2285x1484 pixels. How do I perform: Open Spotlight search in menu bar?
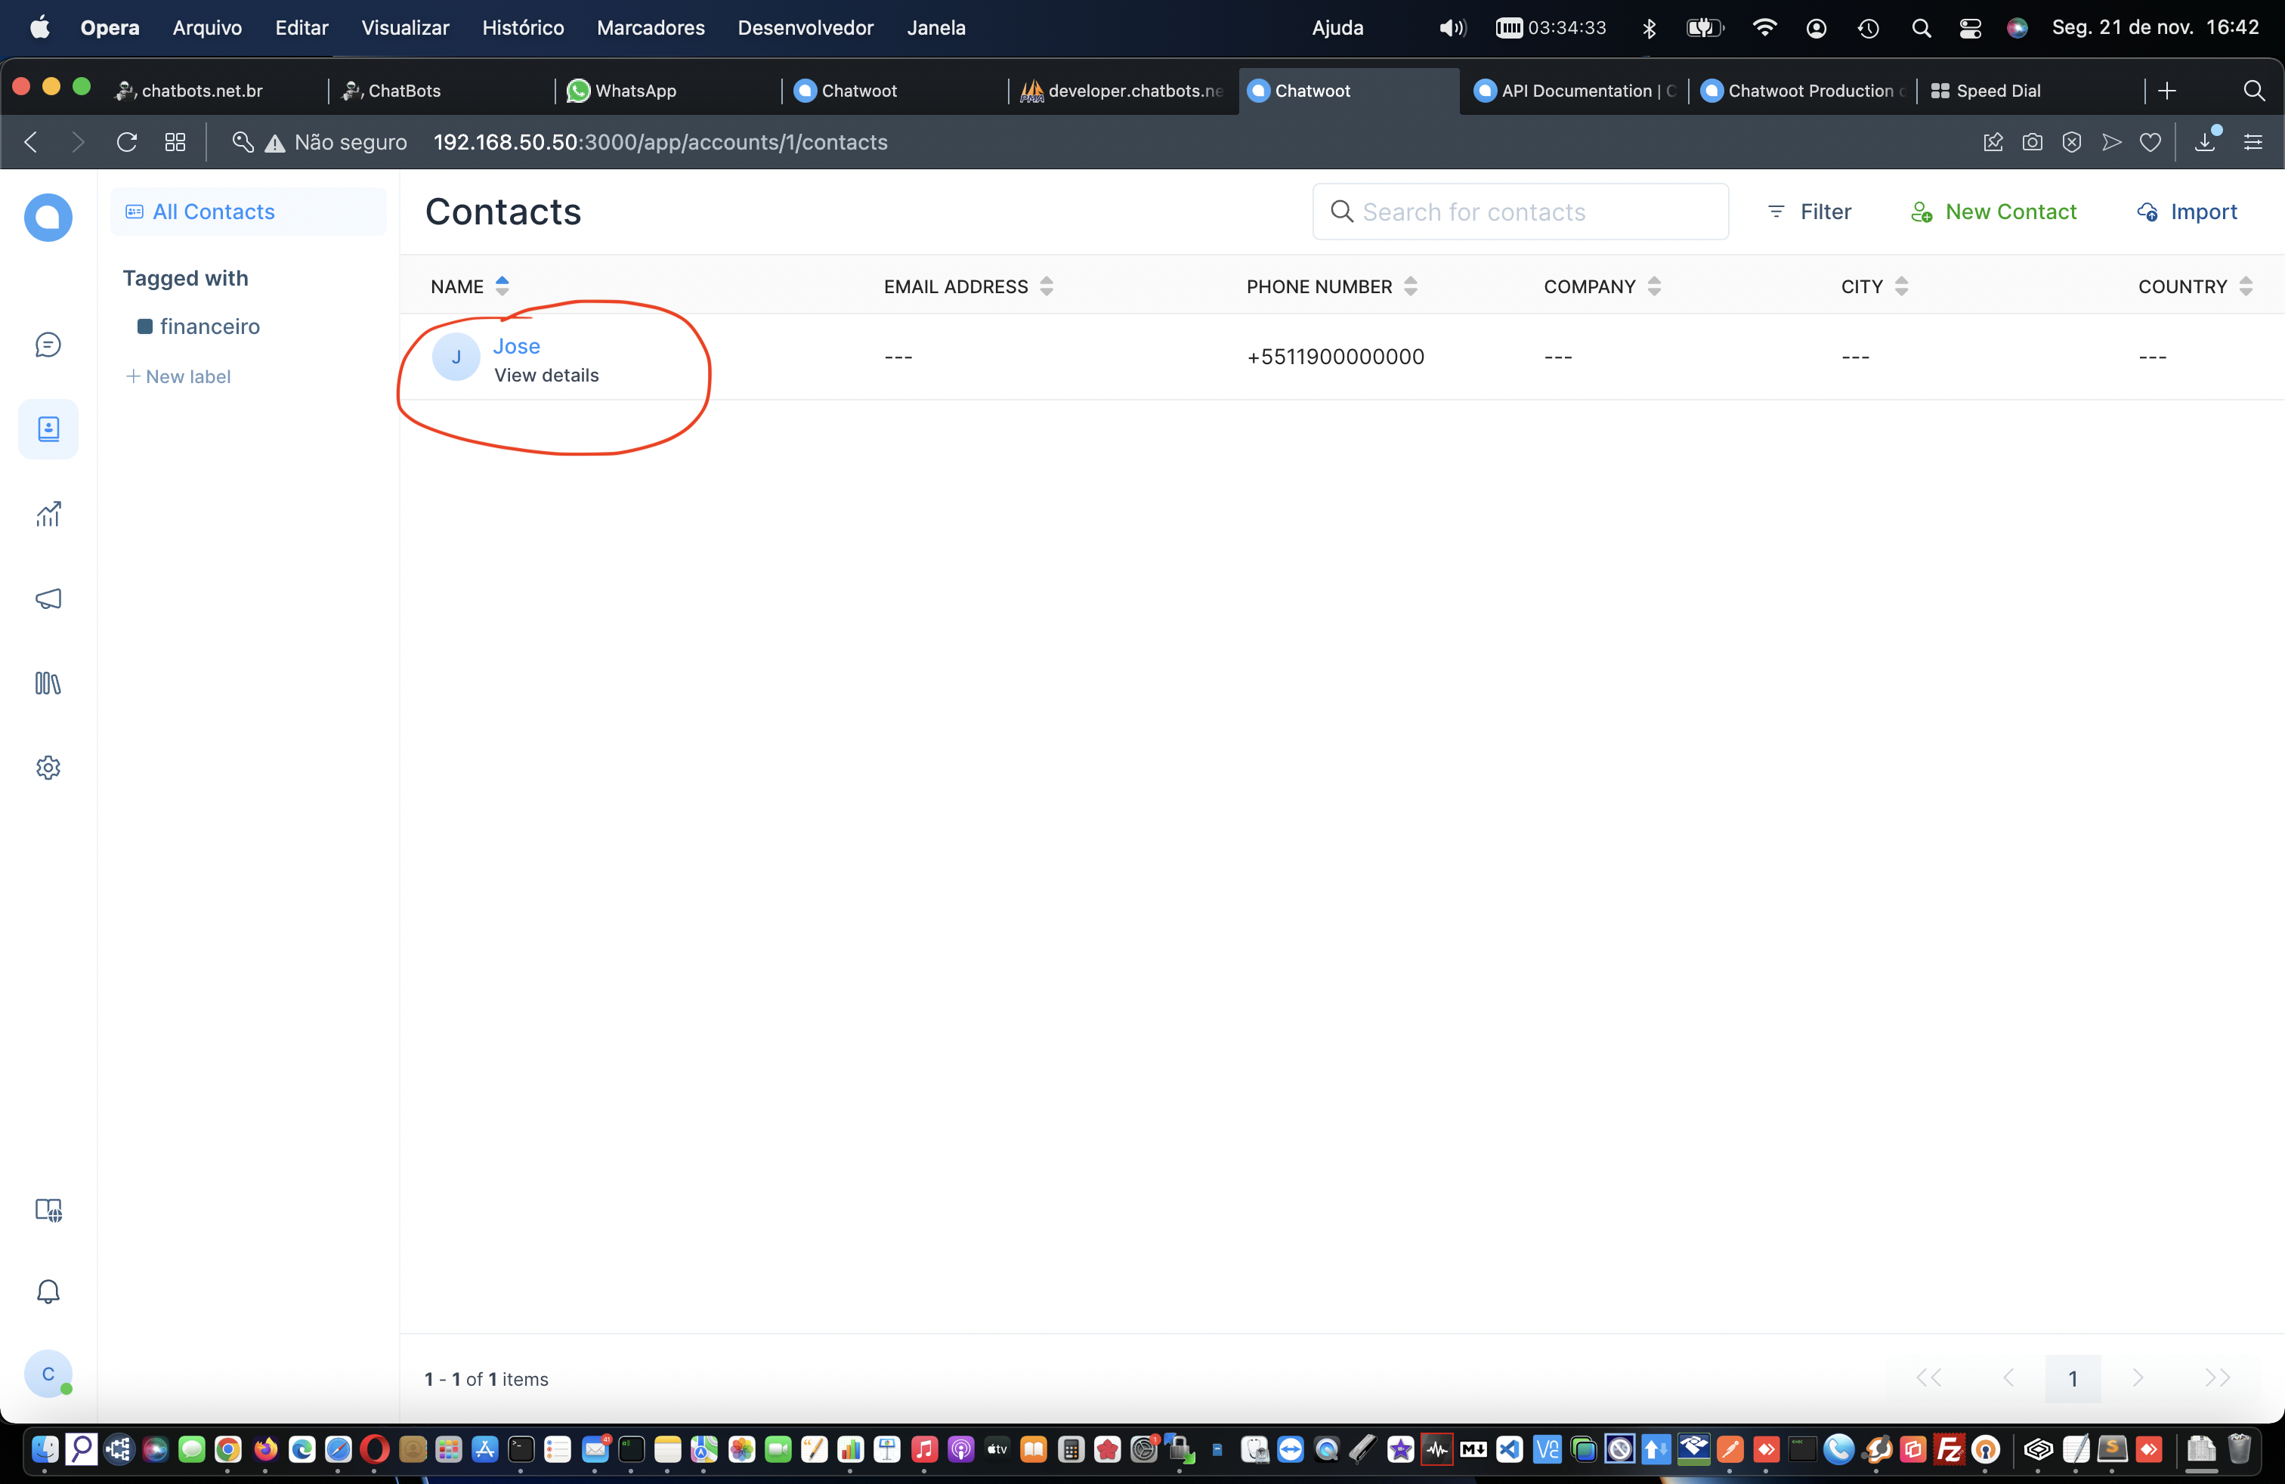click(x=1921, y=28)
